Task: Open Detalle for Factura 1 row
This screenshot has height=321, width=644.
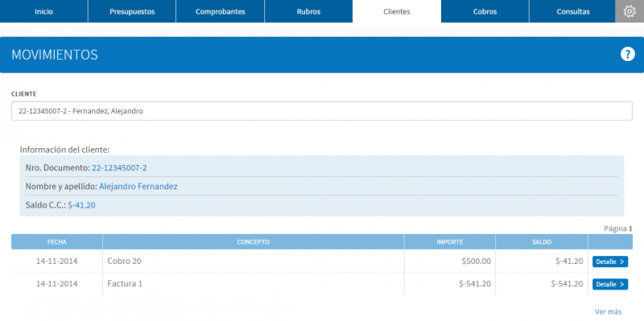Action: tap(610, 284)
